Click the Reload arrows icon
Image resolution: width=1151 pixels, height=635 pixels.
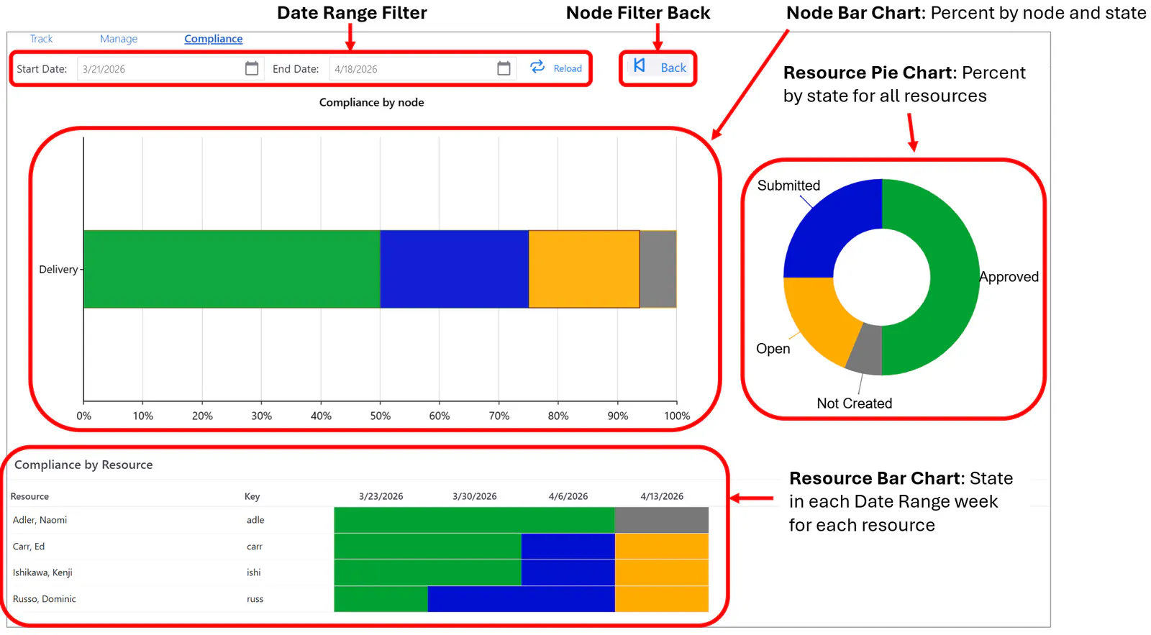point(537,68)
